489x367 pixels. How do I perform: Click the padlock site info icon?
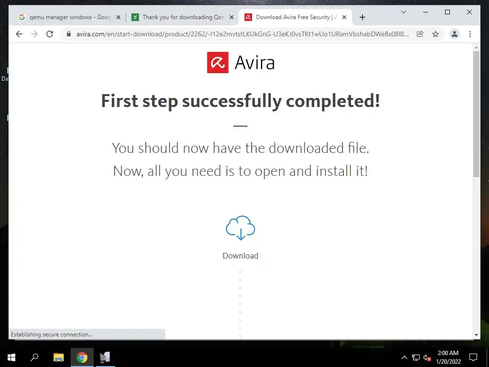coord(69,34)
